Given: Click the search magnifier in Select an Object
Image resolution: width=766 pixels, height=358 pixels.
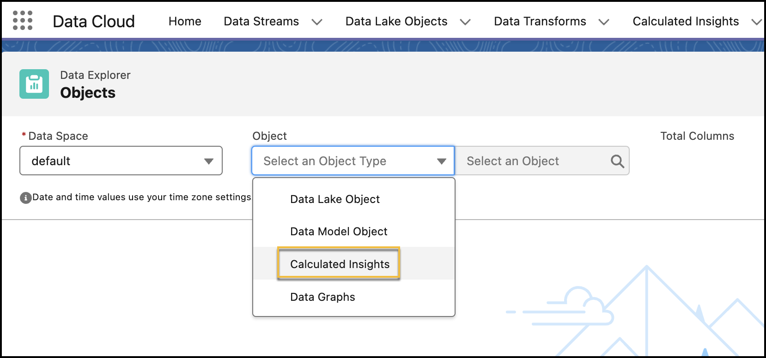Looking at the screenshot, I should tap(617, 161).
